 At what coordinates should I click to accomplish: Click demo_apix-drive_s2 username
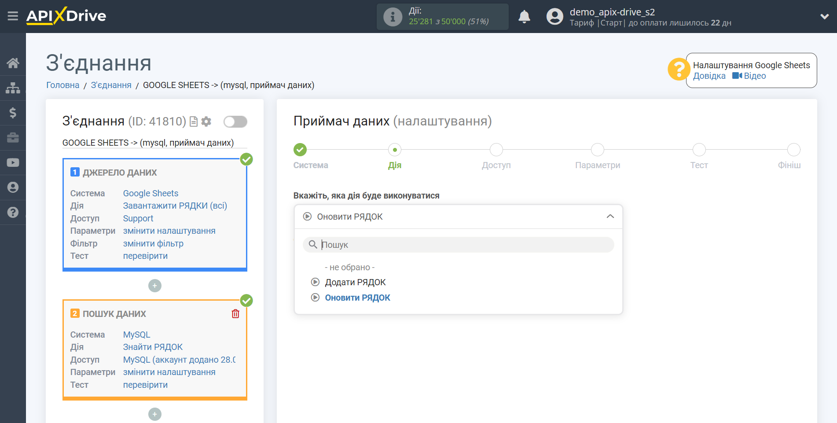point(612,12)
